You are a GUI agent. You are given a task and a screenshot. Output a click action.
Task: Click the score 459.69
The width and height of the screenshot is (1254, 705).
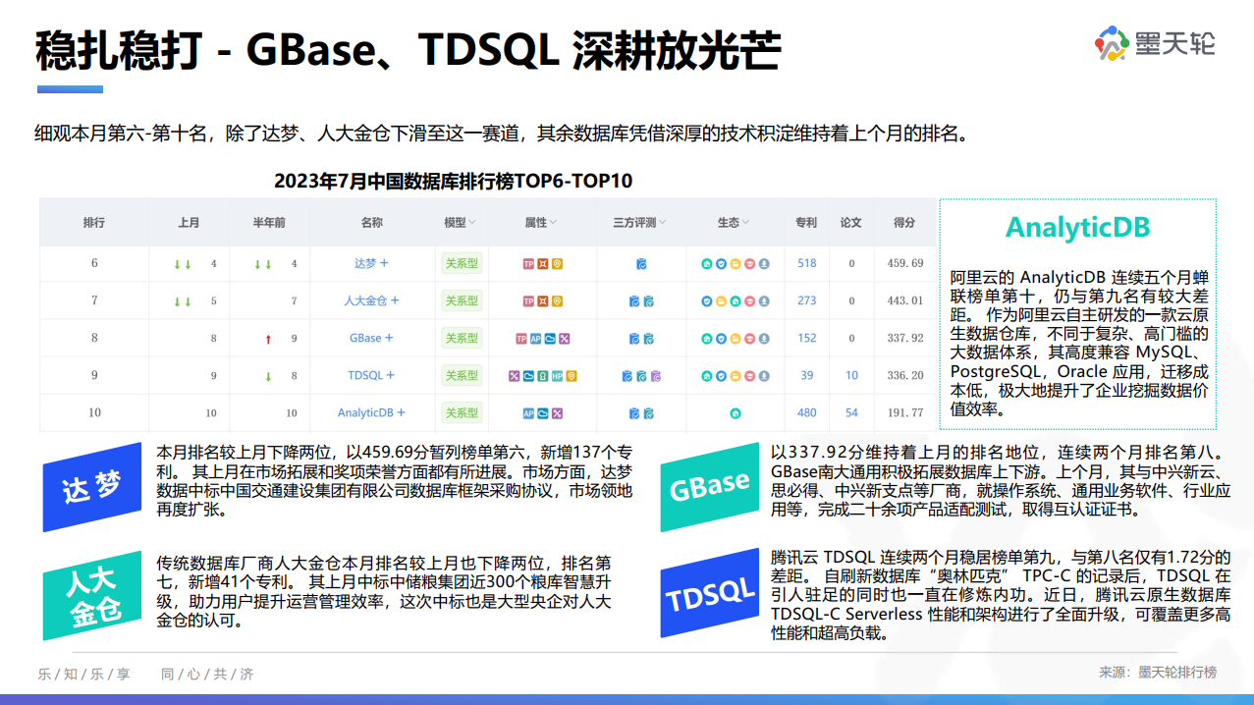pyautogui.click(x=905, y=263)
